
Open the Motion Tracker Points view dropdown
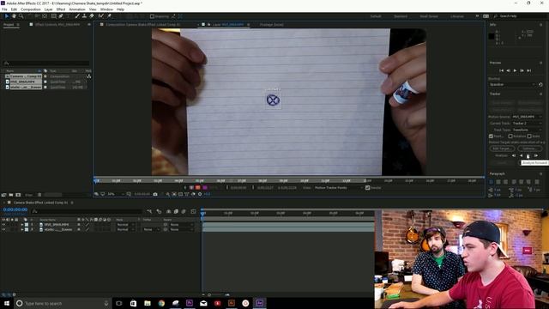pyautogui.click(x=337, y=188)
